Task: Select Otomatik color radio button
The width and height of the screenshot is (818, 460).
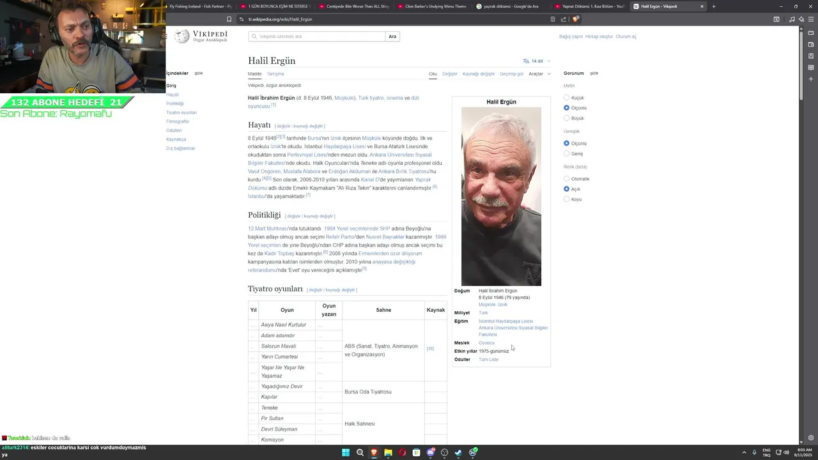Action: 566,179
